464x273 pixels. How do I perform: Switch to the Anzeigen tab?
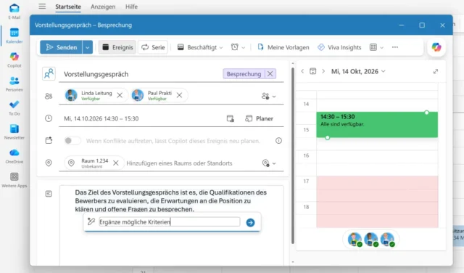(103, 7)
